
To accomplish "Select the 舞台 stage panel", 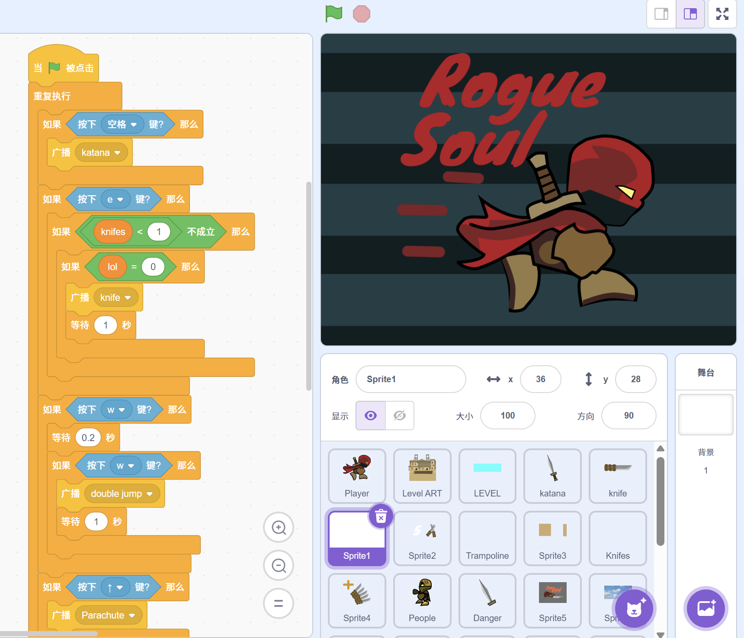I will 706,373.
